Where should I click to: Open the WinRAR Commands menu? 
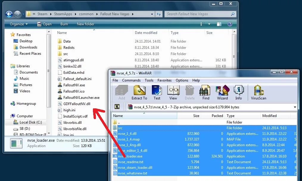131,80
